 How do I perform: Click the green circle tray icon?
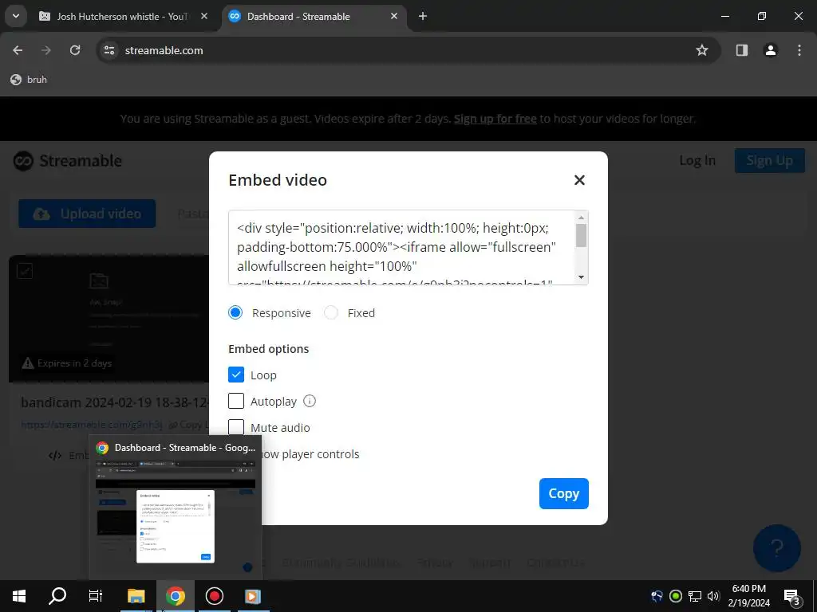pos(676,596)
